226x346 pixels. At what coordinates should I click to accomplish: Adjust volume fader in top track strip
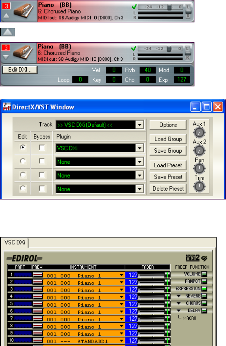pyautogui.click(x=169, y=7)
